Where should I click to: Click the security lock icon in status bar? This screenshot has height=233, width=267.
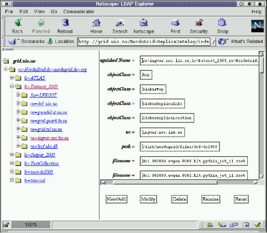[x=6, y=225]
